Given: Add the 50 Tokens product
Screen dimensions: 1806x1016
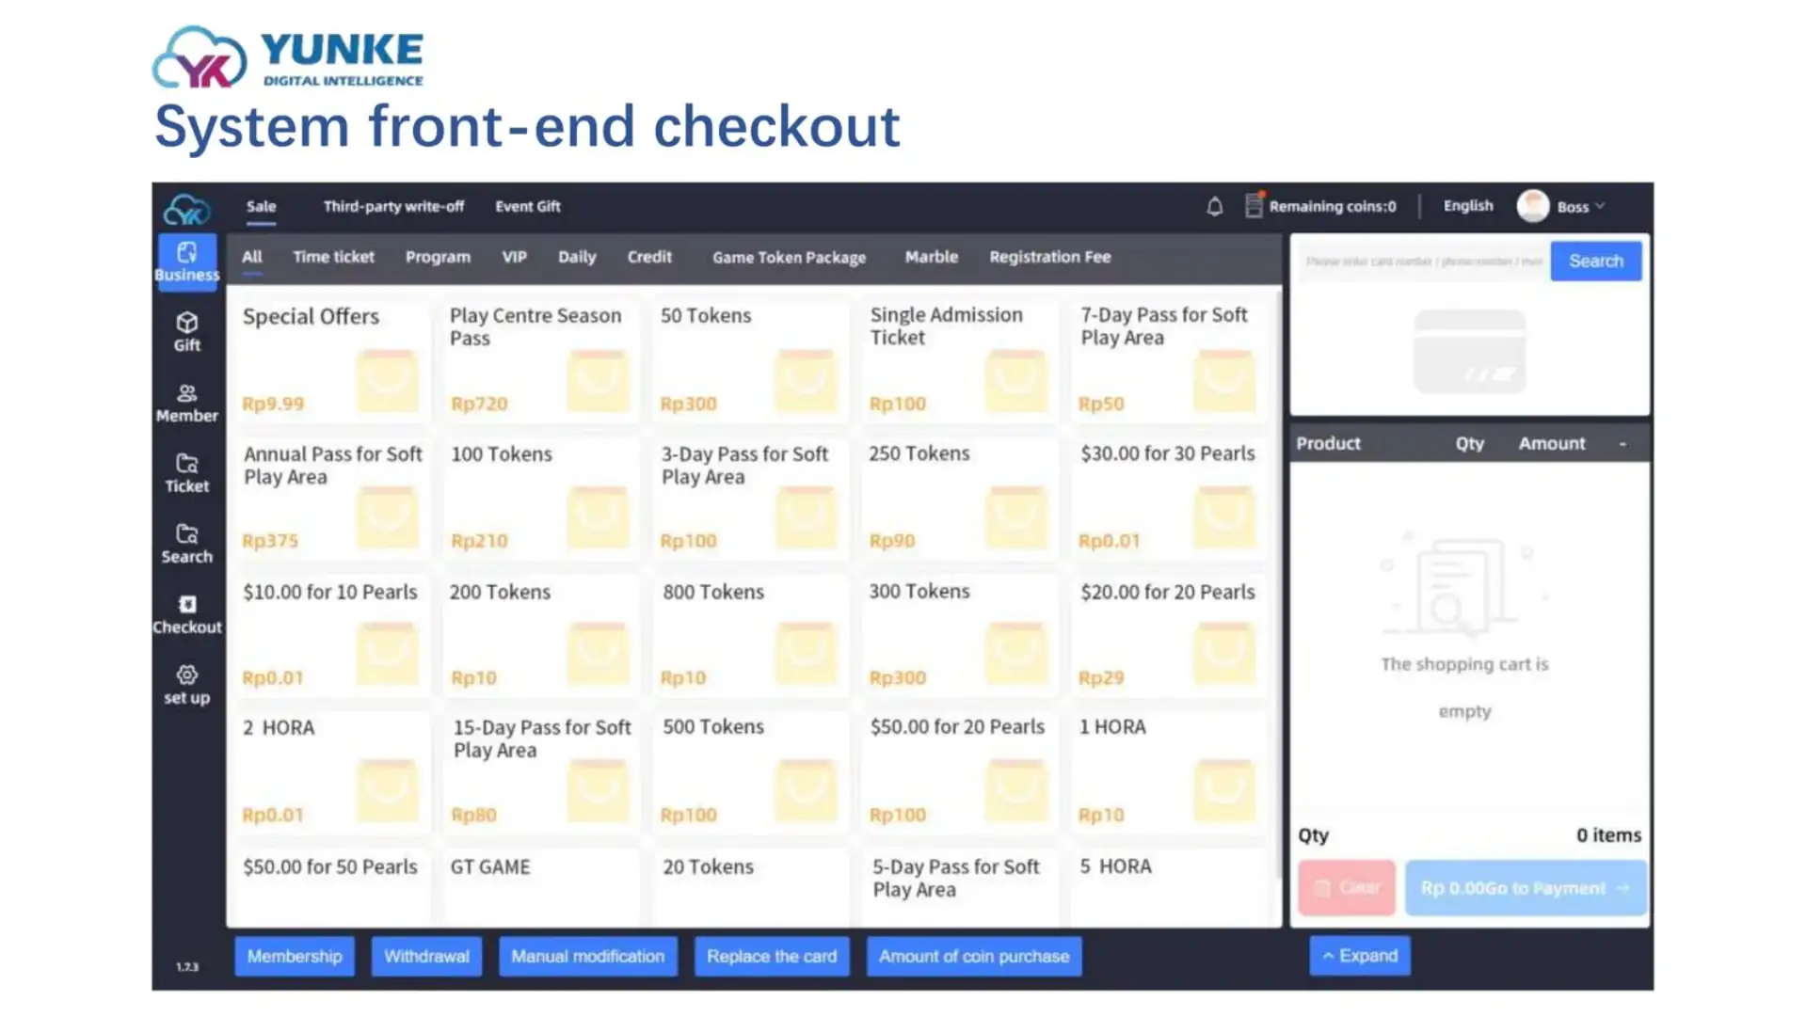Looking at the screenshot, I should coord(749,359).
